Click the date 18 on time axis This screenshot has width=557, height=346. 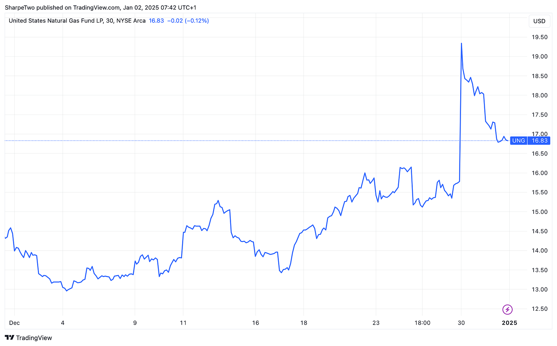click(x=304, y=323)
